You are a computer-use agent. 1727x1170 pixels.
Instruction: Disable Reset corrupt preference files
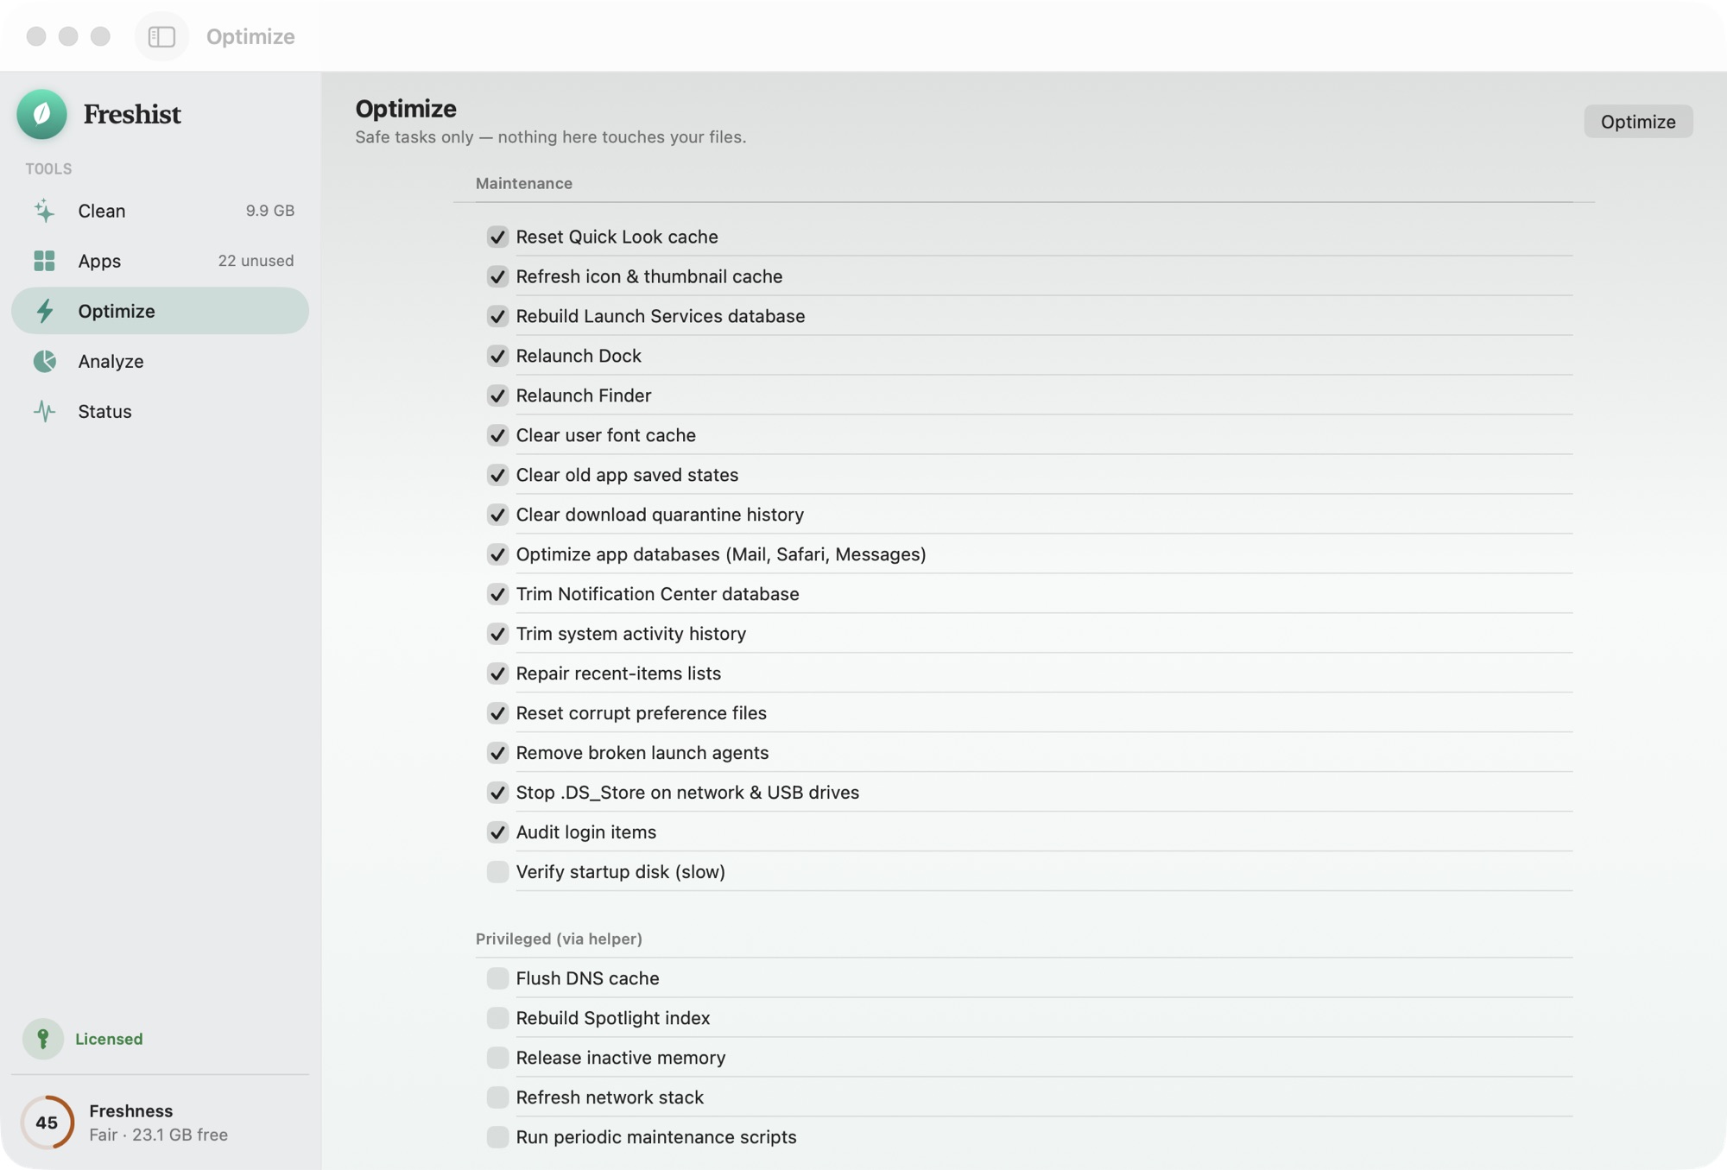tap(497, 713)
